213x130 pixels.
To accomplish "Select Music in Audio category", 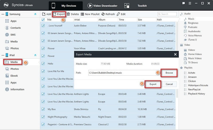I will pos(191,19).
